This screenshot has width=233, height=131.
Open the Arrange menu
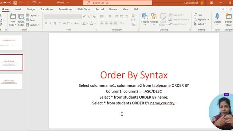tap(154, 19)
